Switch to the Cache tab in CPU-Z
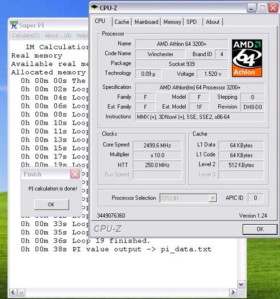Screen dimensions: 280x299 (x=122, y=22)
